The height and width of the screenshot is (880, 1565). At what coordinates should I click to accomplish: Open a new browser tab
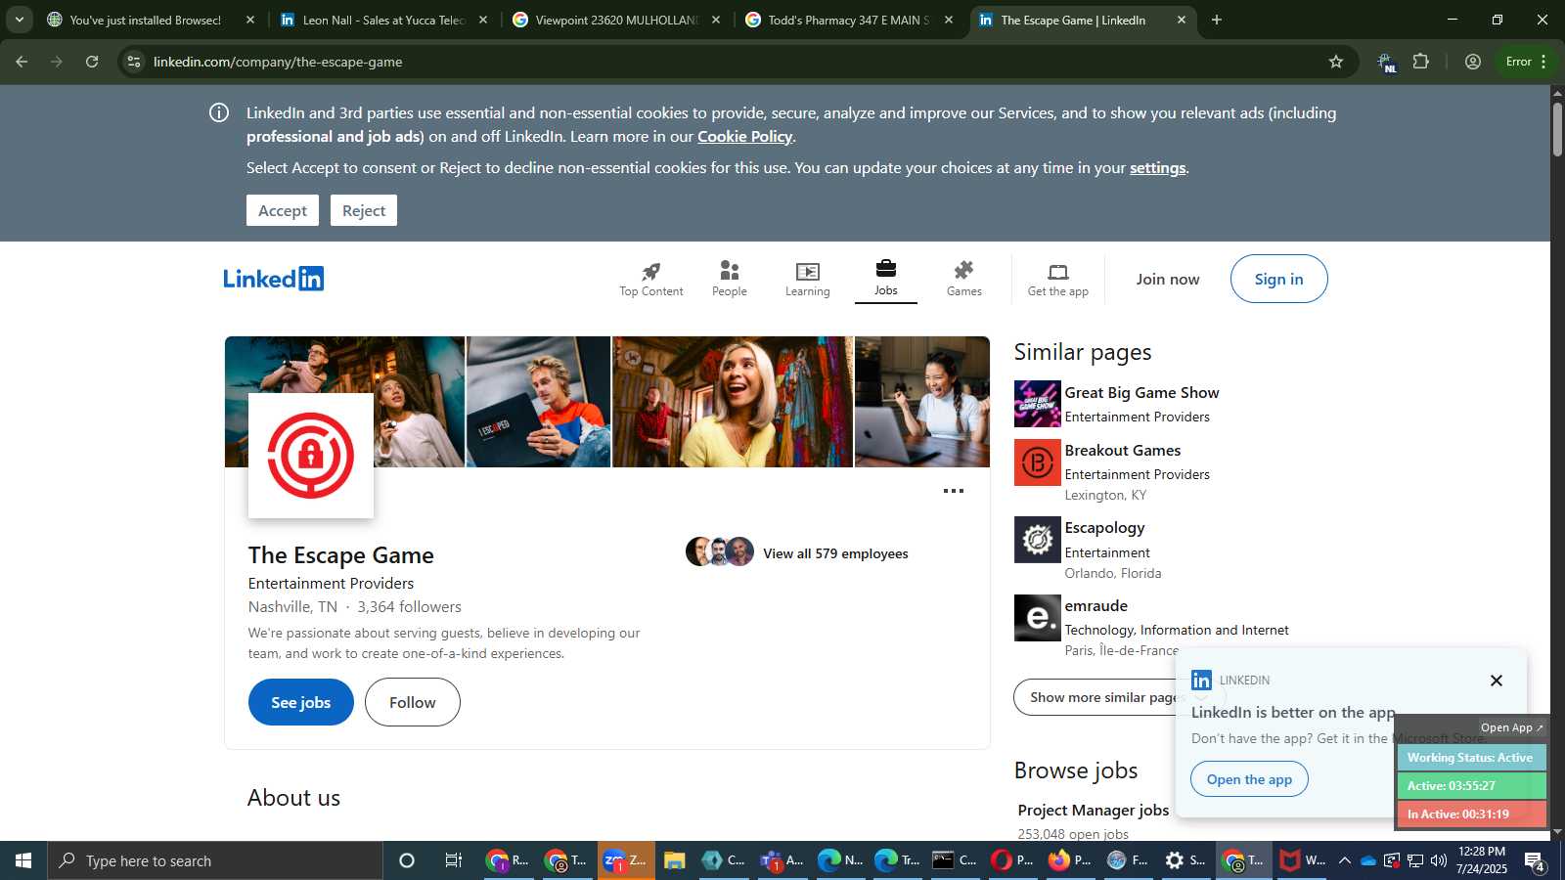(1217, 20)
